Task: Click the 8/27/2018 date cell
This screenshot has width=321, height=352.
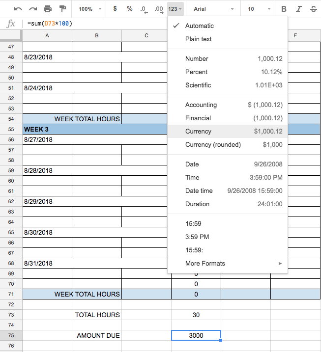Action: 95,139
